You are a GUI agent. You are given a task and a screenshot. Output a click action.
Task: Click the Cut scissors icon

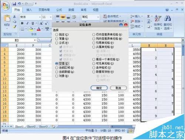pos(14,16)
